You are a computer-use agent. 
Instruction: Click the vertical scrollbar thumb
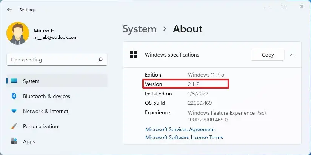click(x=309, y=100)
